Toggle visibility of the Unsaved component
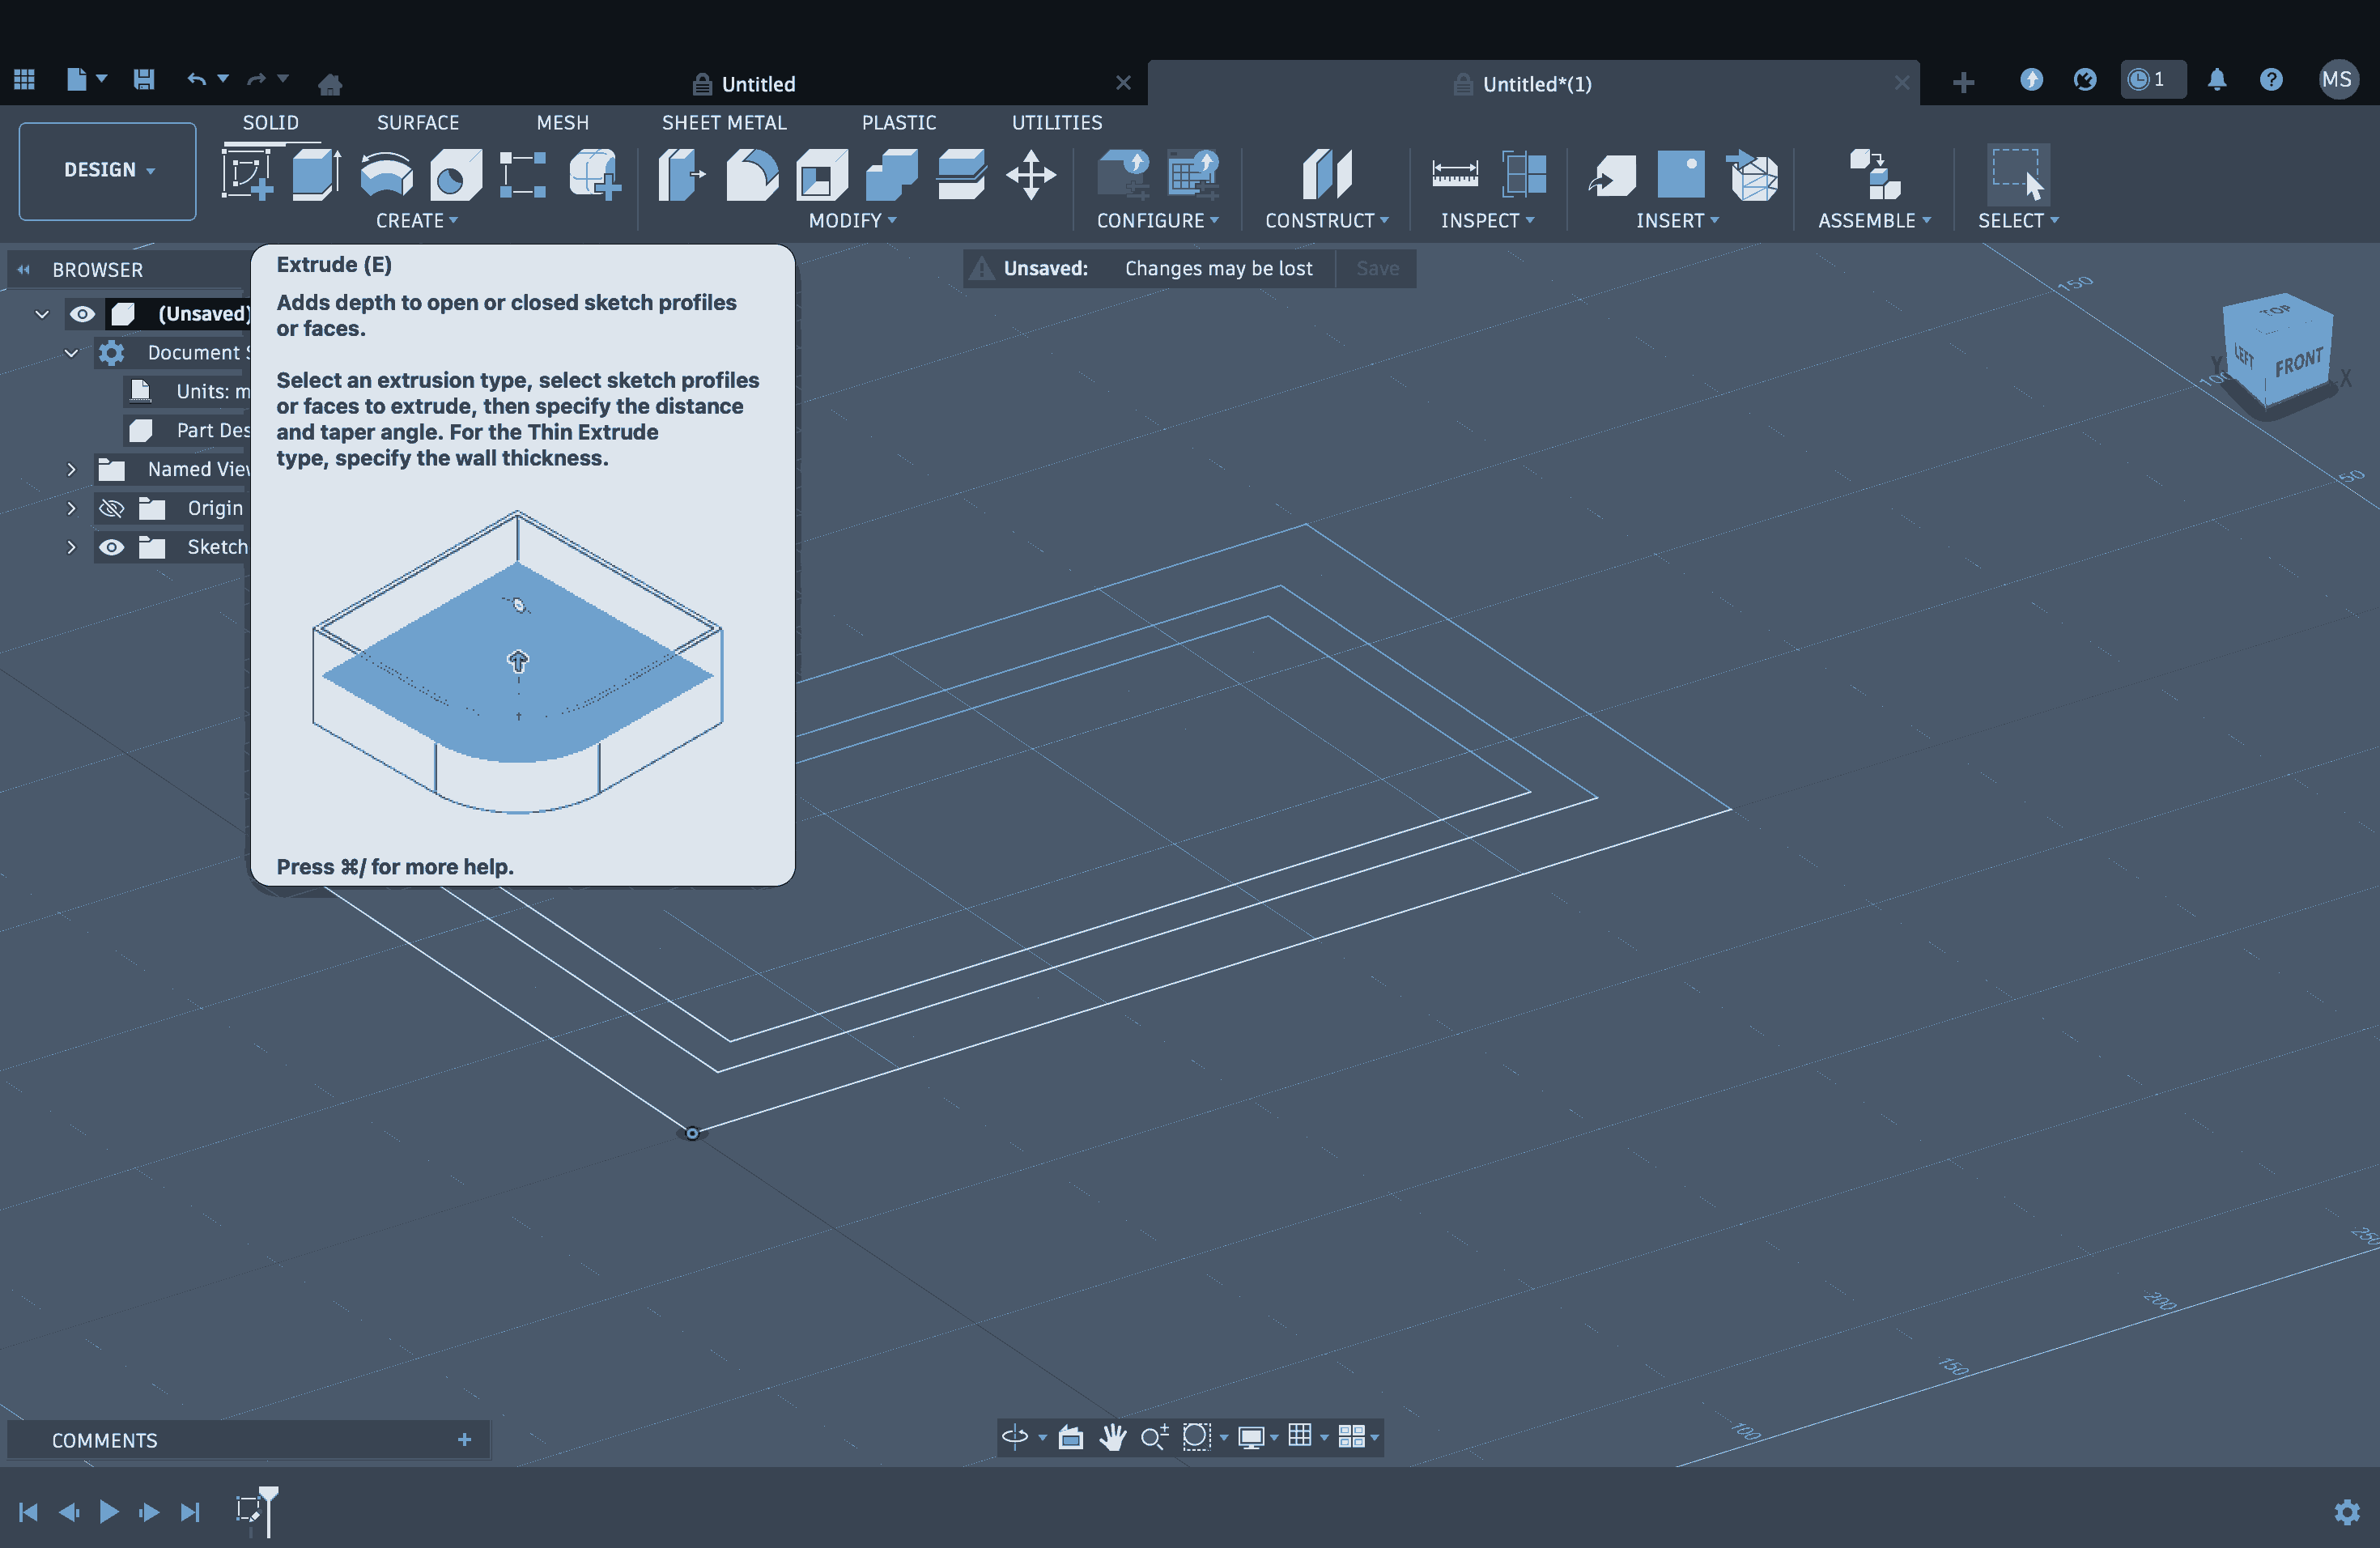The image size is (2380, 1548). (x=82, y=314)
